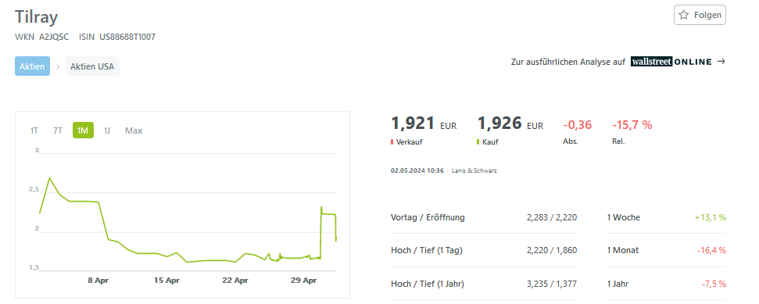
Task: Click the wallstreet ONLINE logo
Action: 671,62
